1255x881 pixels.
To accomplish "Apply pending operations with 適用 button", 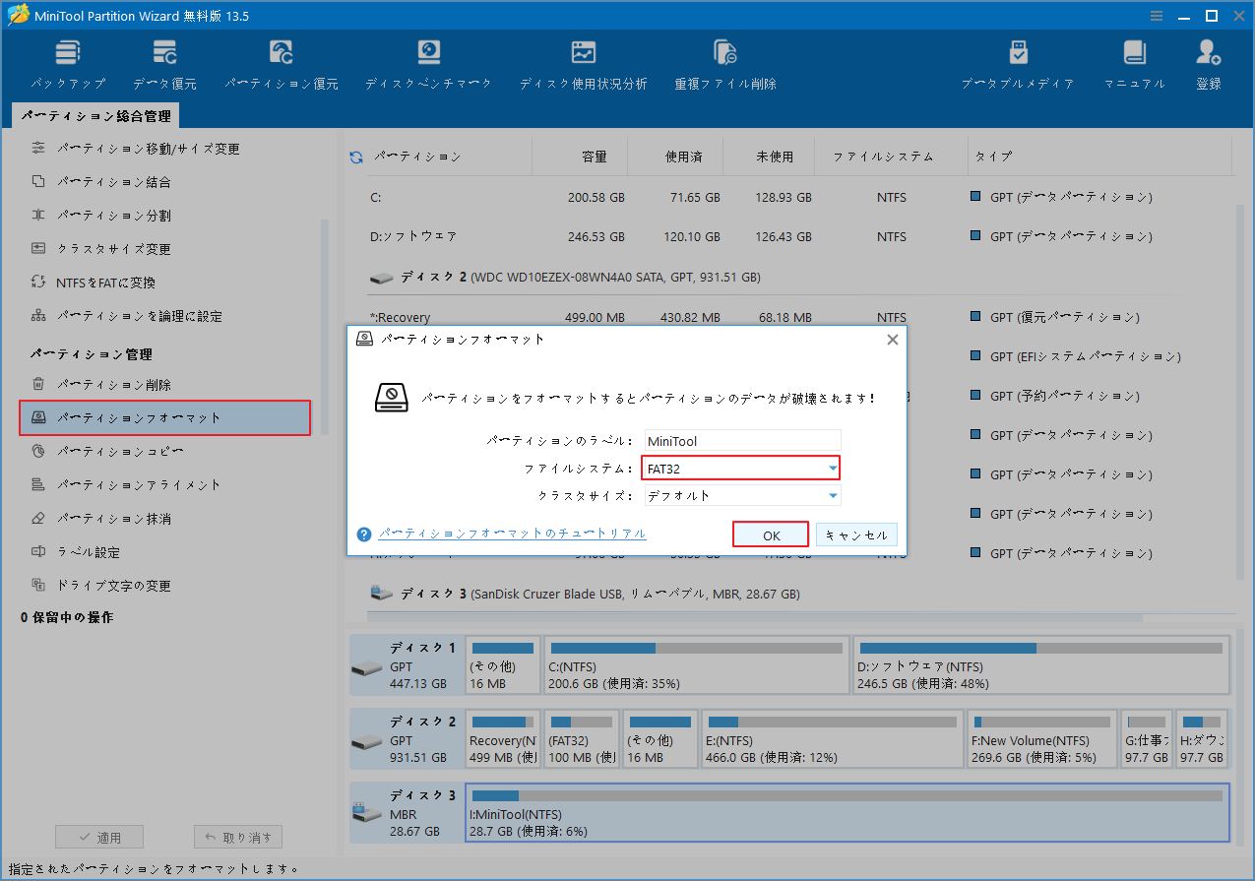I will coord(98,836).
